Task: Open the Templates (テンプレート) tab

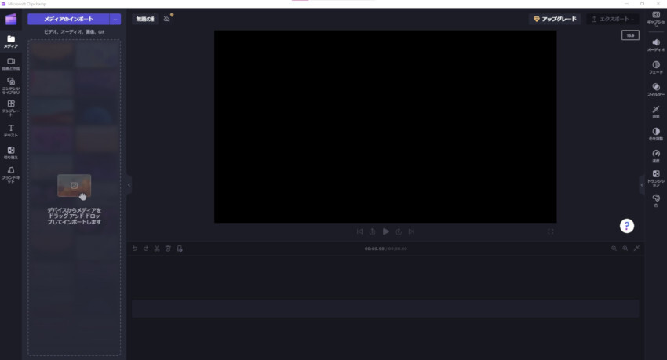Action: [x=11, y=106]
